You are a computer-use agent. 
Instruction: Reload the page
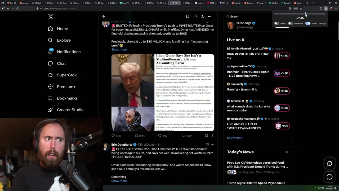point(17,8)
